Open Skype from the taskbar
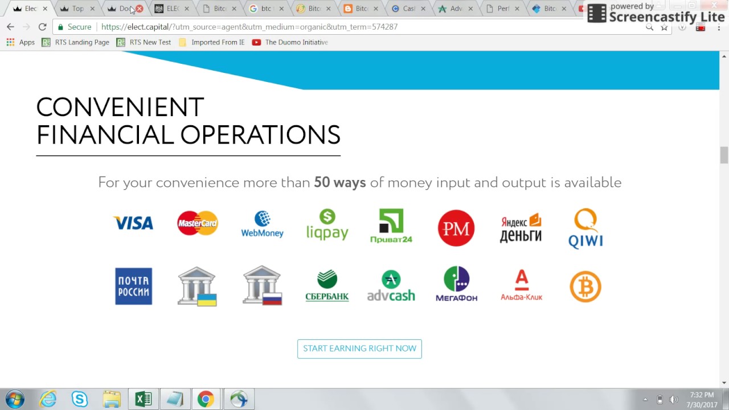Image resolution: width=729 pixels, height=410 pixels. click(x=80, y=399)
